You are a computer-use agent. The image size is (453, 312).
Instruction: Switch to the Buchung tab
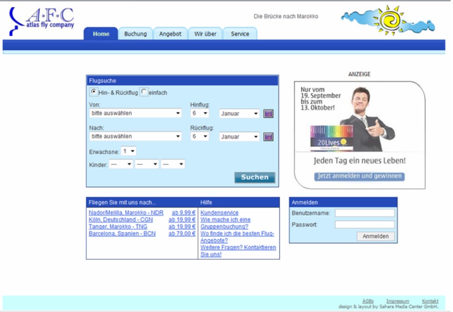point(135,34)
